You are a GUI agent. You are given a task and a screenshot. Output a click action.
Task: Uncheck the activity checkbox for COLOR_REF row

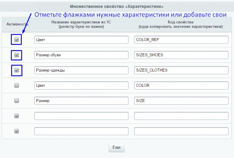click(16, 40)
